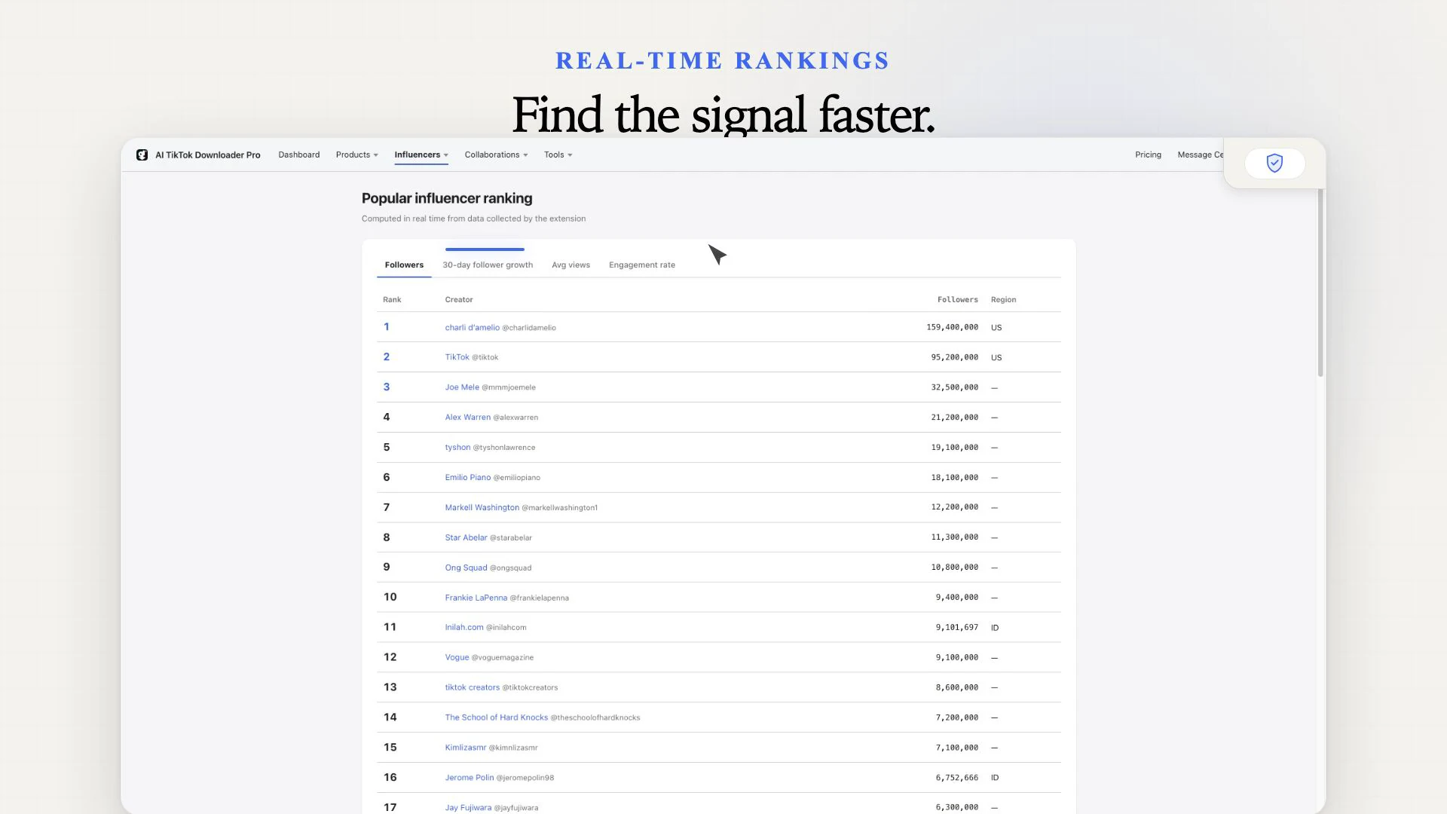
Task: Switch to the Avg views tab
Action: coord(571,265)
